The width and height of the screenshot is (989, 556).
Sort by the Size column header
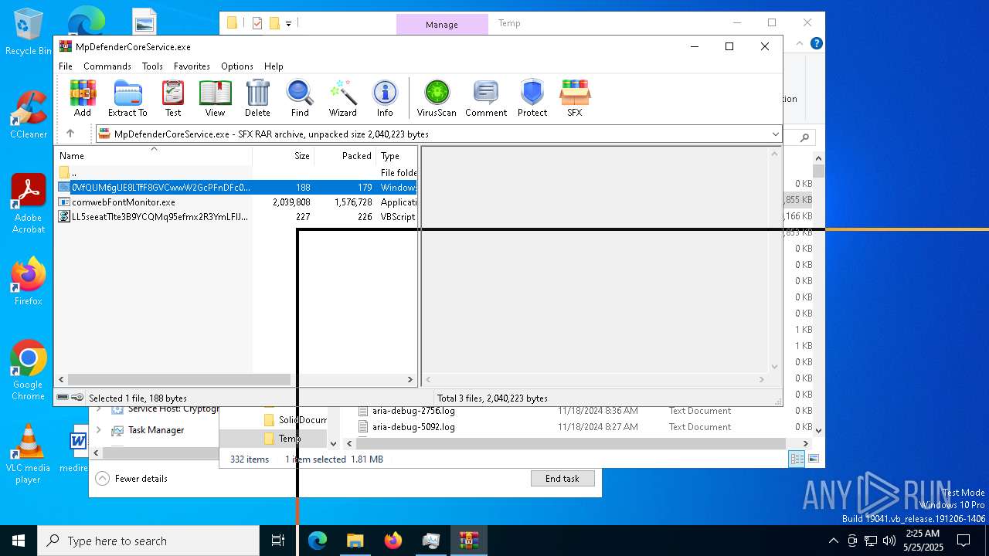(284, 155)
